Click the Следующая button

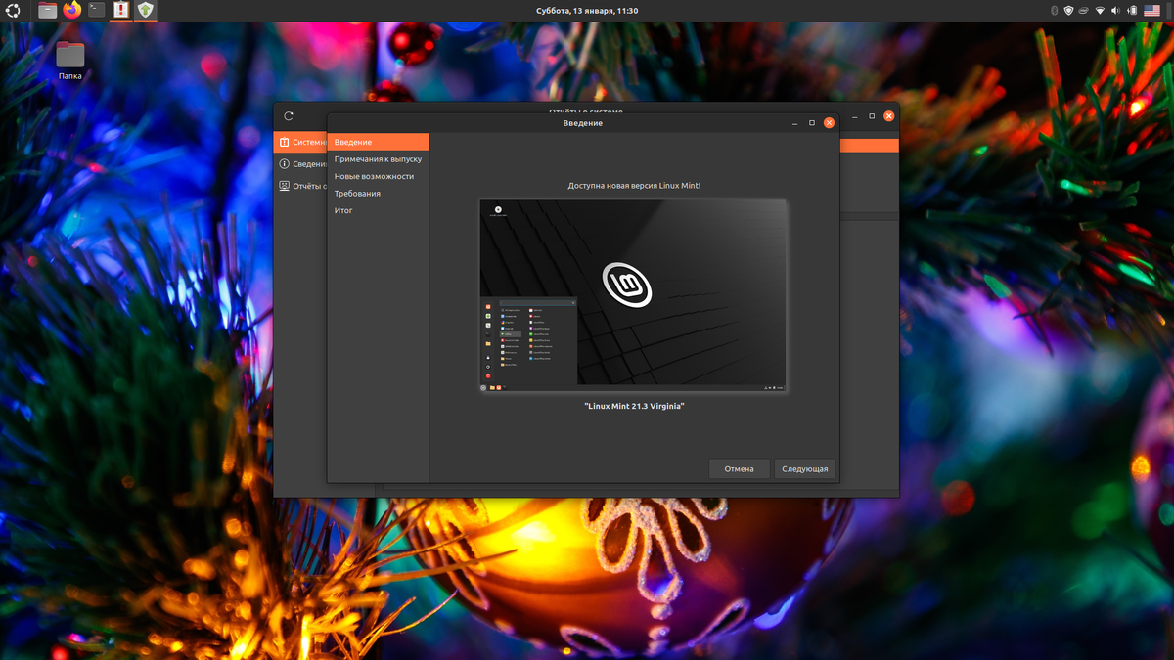tap(805, 469)
